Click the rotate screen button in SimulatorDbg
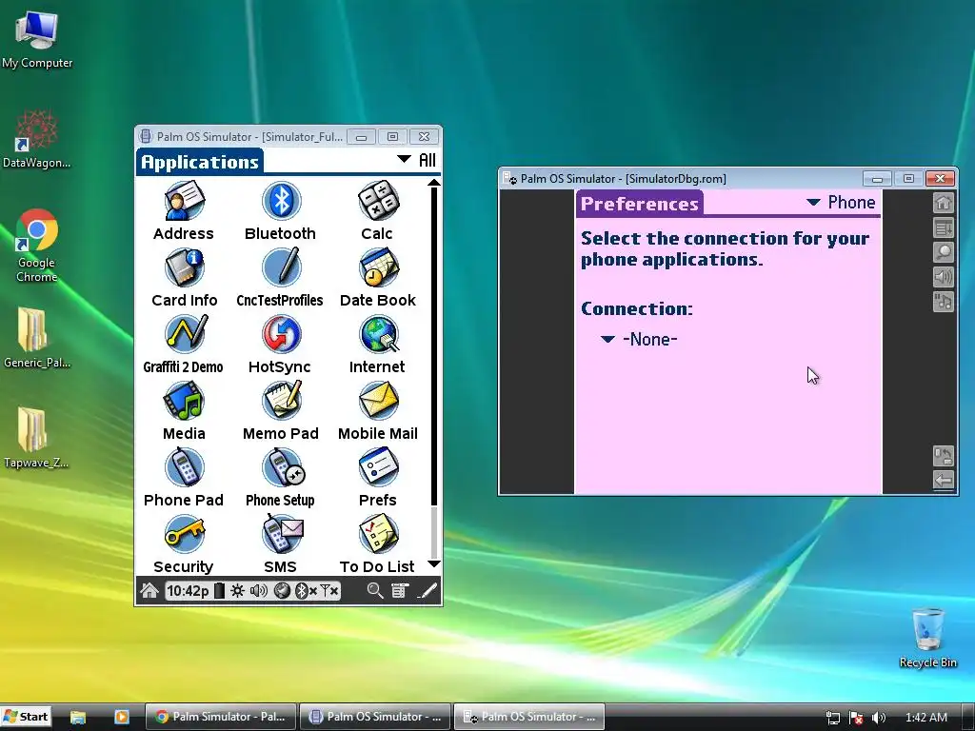The height and width of the screenshot is (731, 975). (944, 456)
